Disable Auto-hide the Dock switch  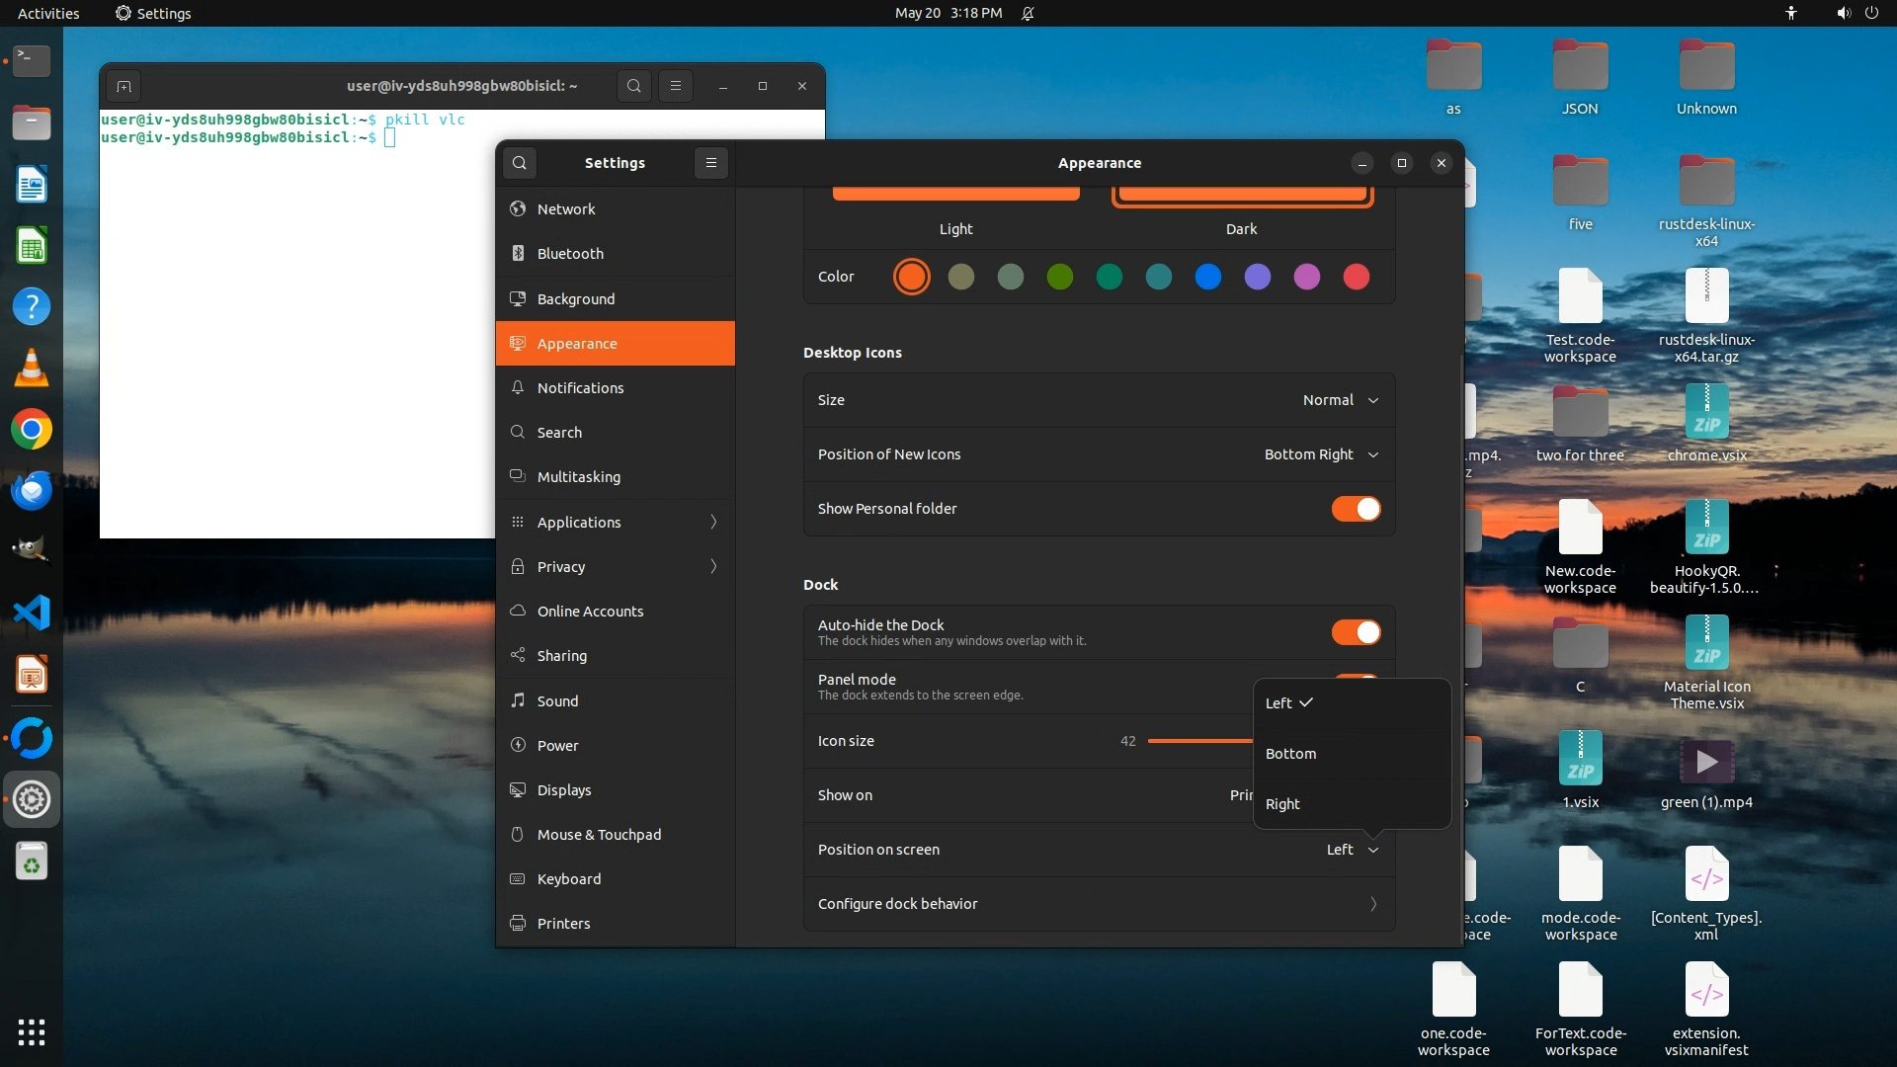tap(1356, 632)
